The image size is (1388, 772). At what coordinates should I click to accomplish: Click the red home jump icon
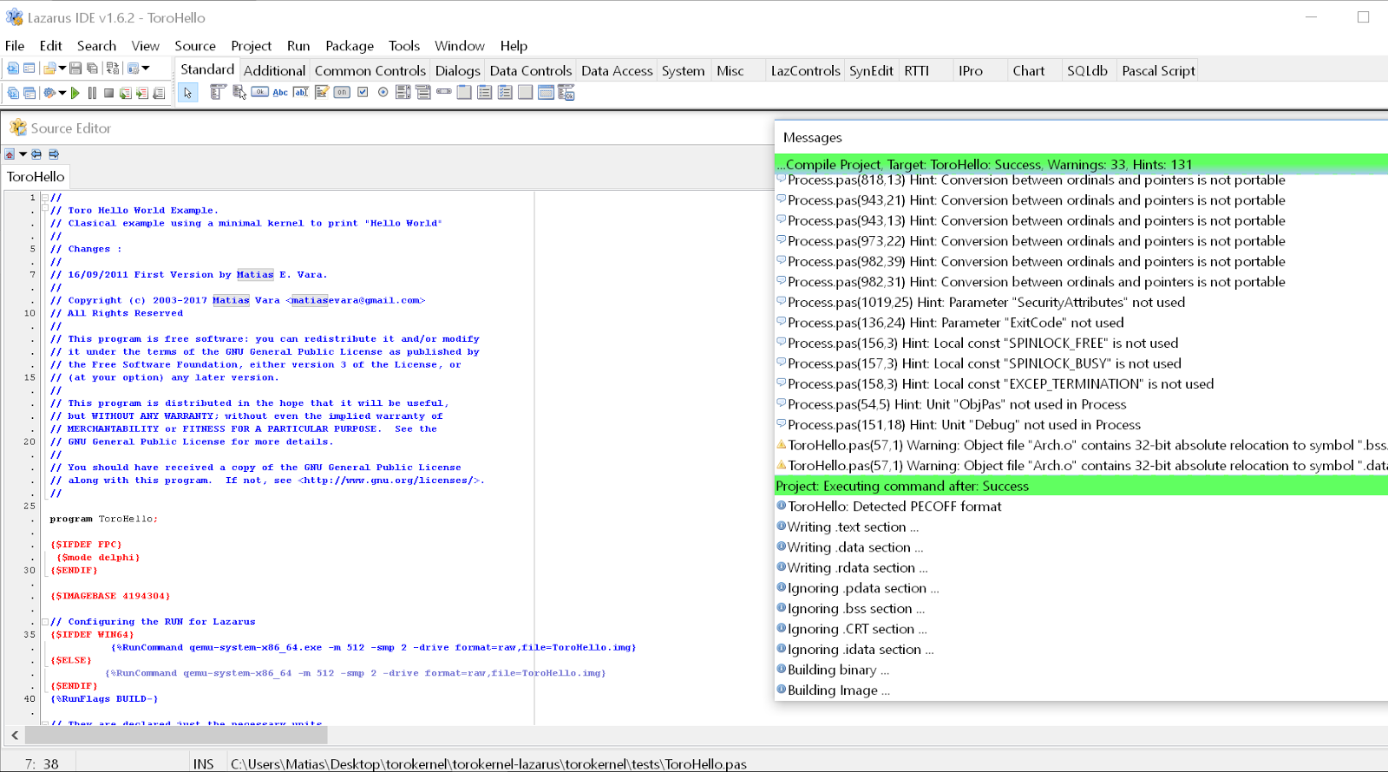[10, 154]
